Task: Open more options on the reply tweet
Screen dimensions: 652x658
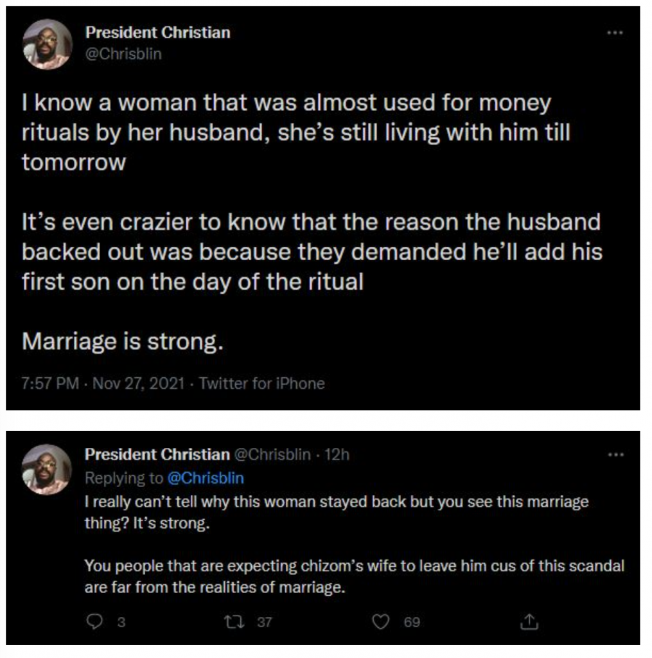Action: tap(616, 455)
